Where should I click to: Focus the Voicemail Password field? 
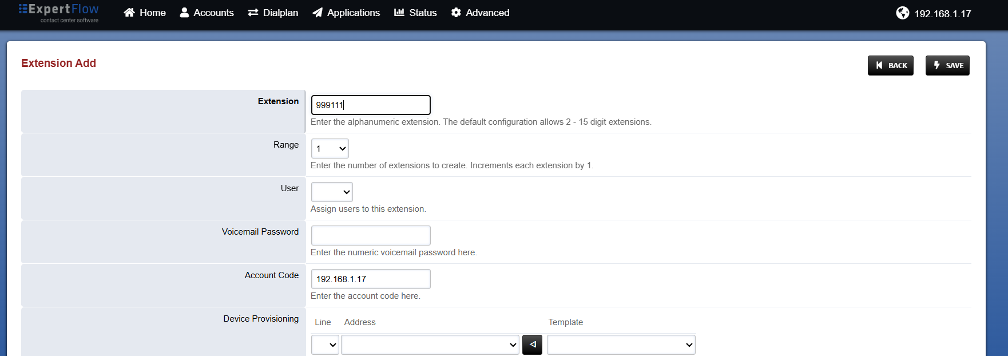[371, 235]
